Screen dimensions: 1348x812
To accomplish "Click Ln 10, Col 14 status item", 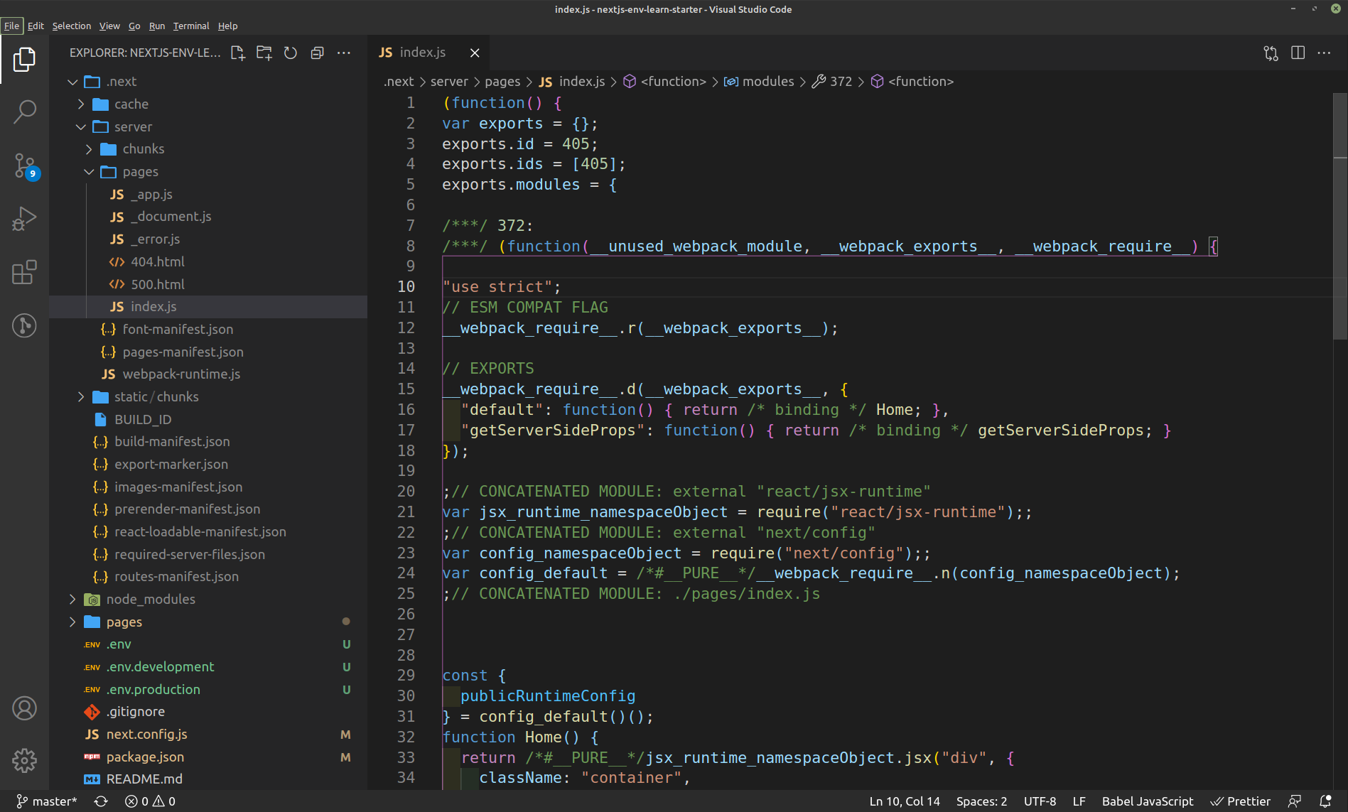I will 905,801.
